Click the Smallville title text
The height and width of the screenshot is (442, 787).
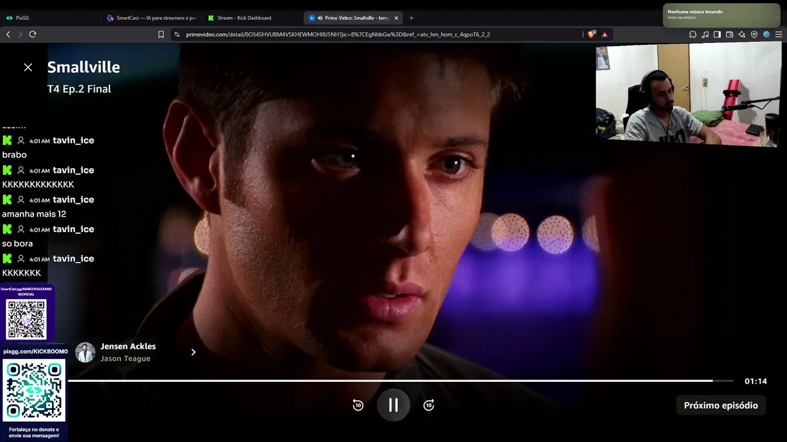(84, 68)
